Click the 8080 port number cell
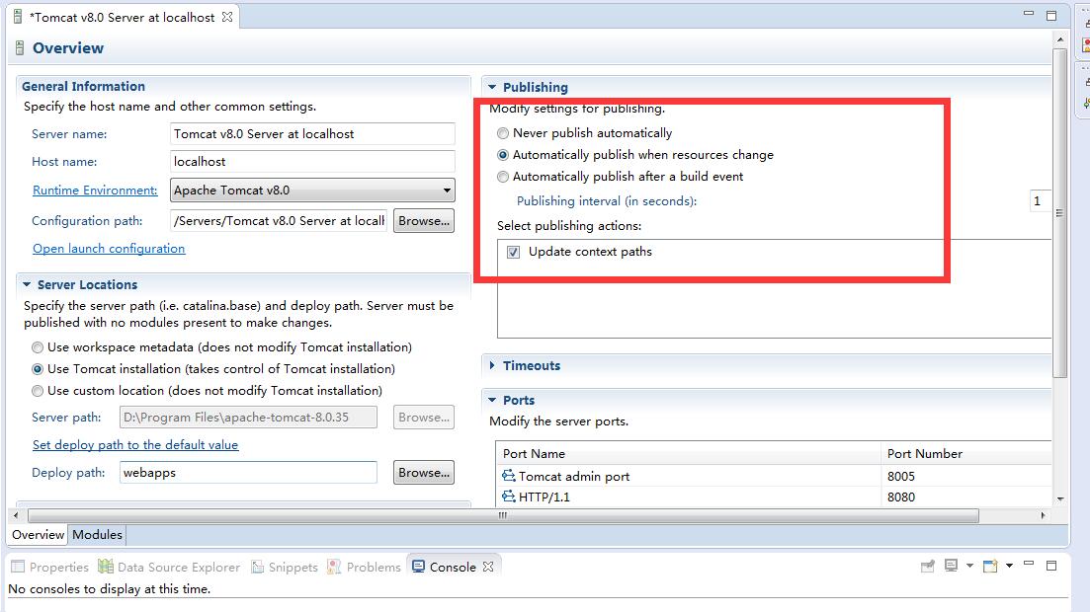Viewport: 1090px width, 612px height. click(966, 497)
